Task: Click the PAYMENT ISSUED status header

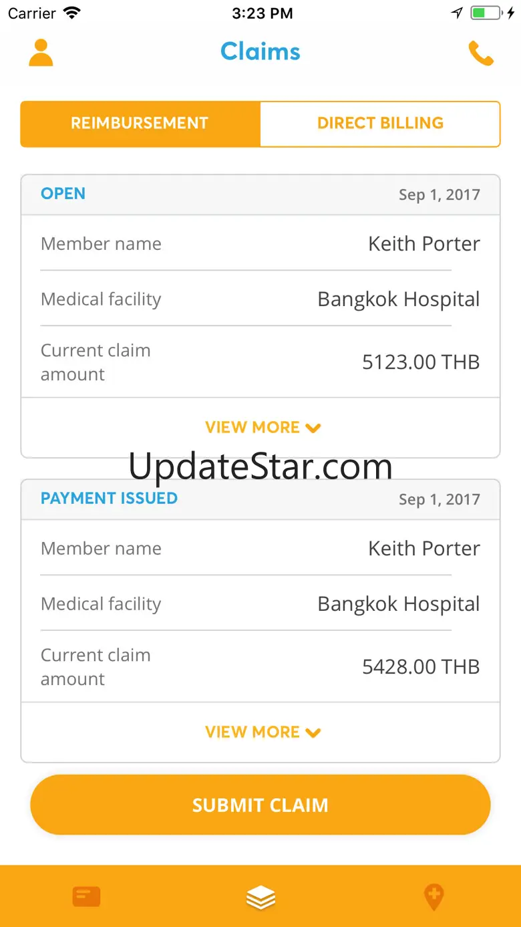Action: coord(109,499)
